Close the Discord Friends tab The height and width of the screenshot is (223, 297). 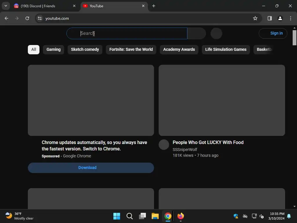74,6
